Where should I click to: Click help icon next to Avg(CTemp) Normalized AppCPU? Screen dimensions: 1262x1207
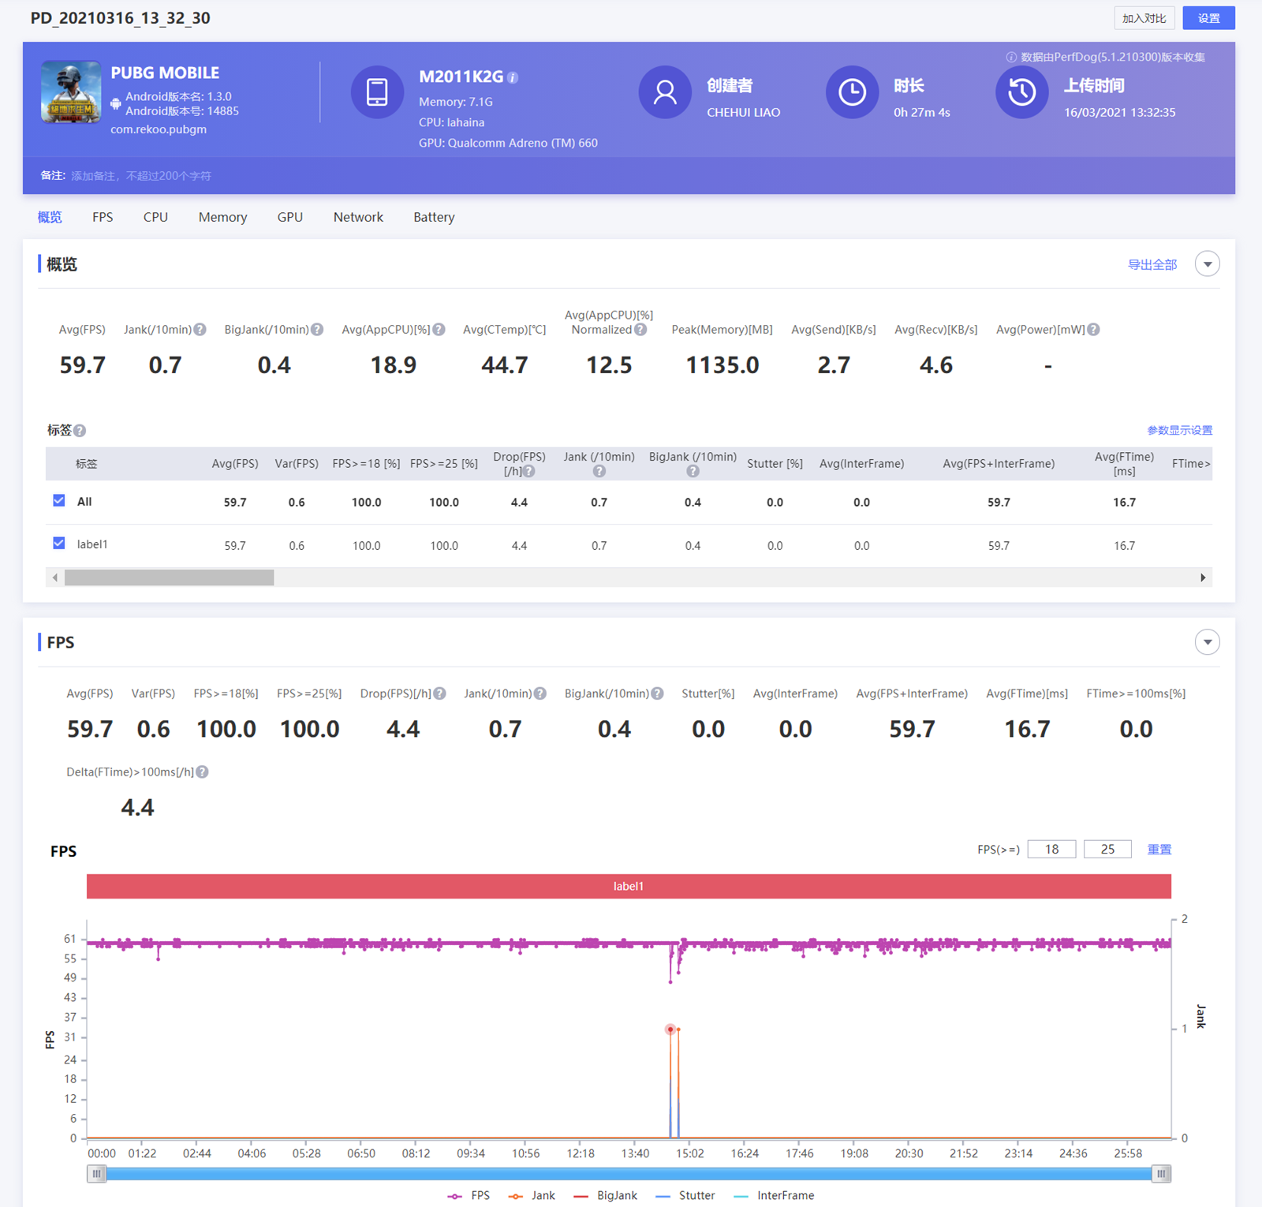click(x=640, y=330)
